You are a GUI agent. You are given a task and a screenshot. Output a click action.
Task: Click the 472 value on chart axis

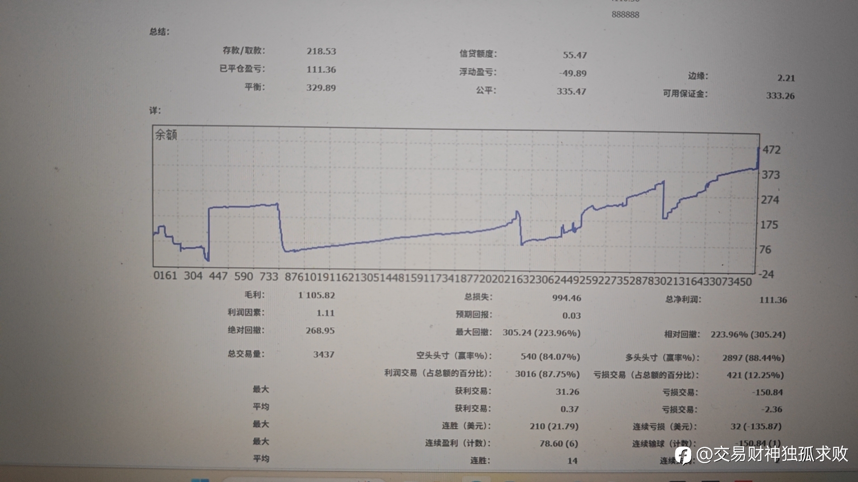[772, 150]
